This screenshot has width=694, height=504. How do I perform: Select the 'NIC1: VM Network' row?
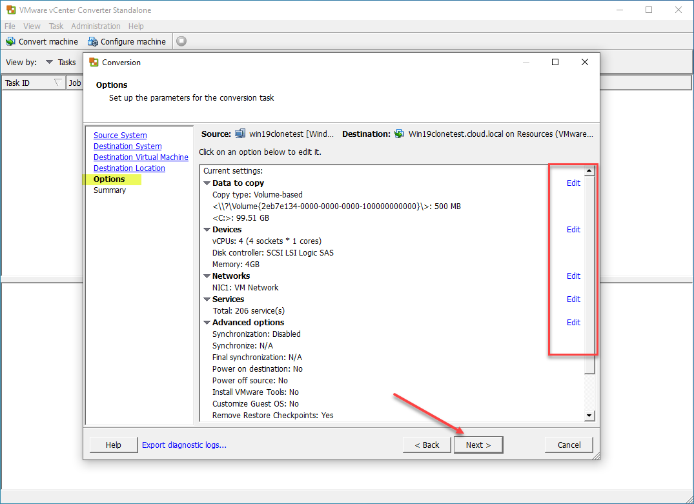246,288
